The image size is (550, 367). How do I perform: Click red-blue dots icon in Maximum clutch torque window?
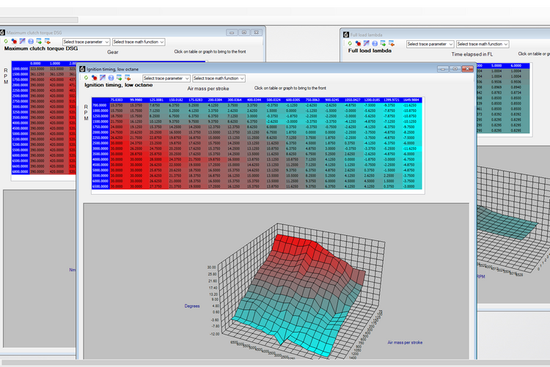(x=14, y=41)
